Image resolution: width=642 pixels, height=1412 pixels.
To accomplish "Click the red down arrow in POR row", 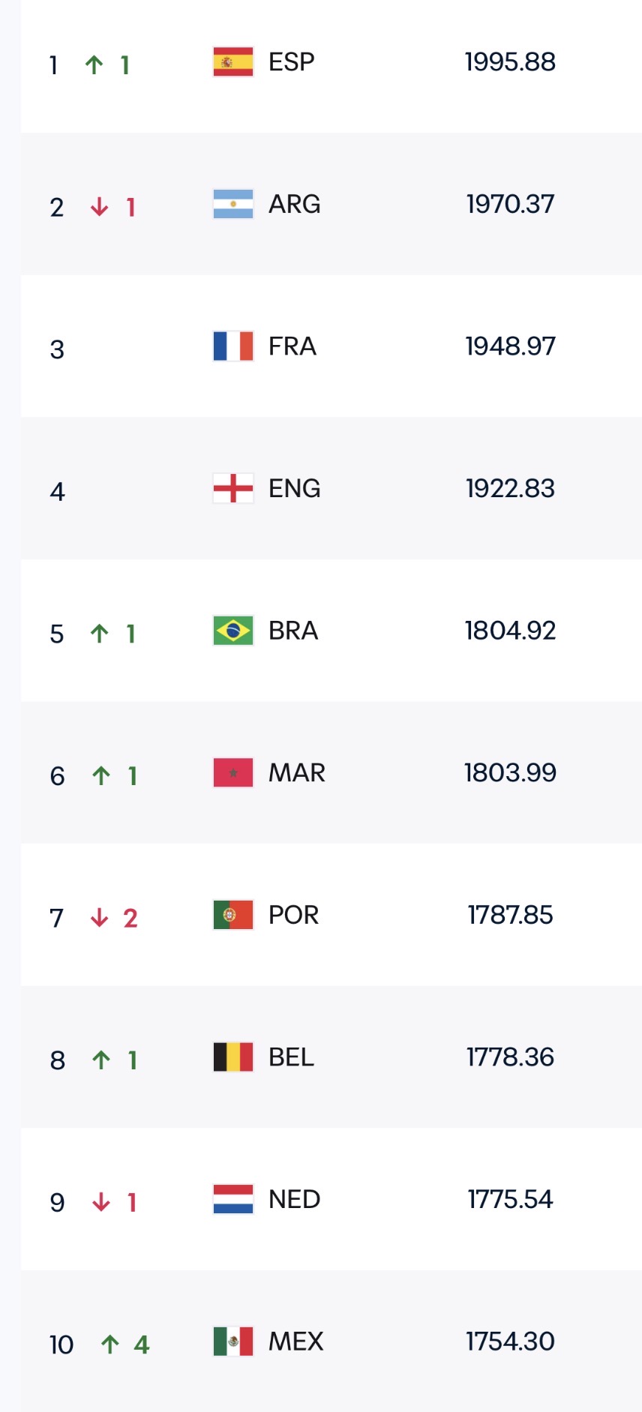I will pos(100,918).
